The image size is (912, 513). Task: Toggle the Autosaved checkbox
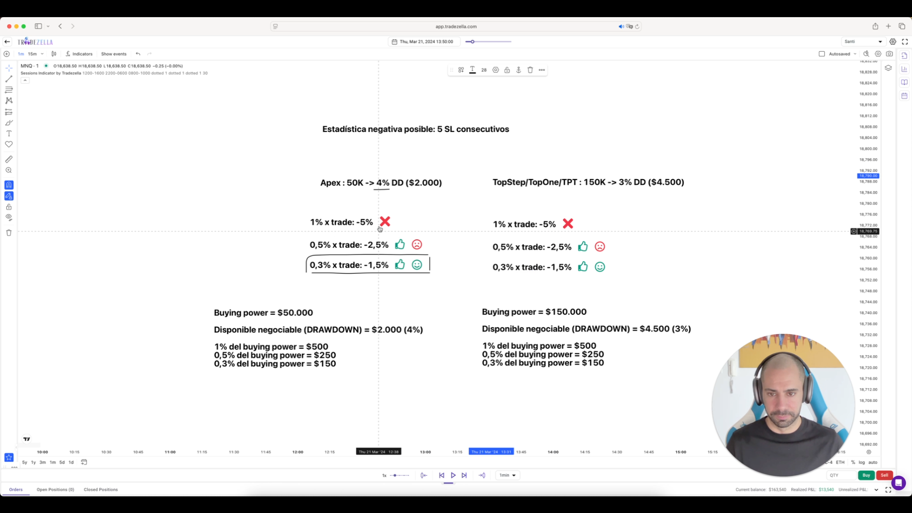(822, 54)
